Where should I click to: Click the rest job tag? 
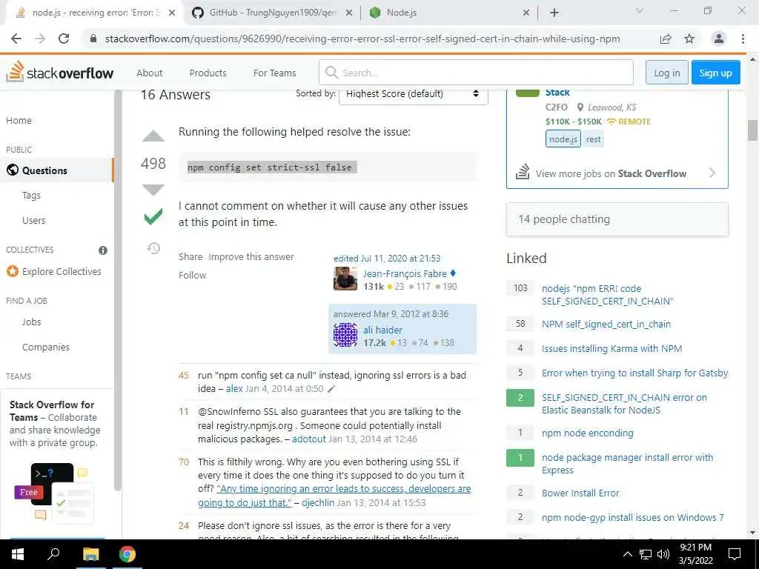(594, 139)
